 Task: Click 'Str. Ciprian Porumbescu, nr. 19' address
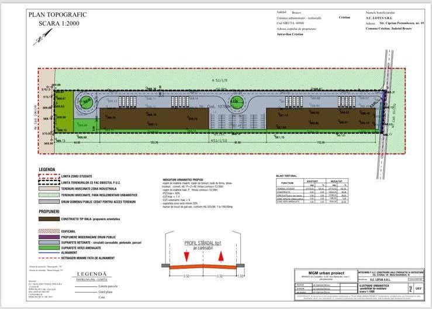[402, 23]
